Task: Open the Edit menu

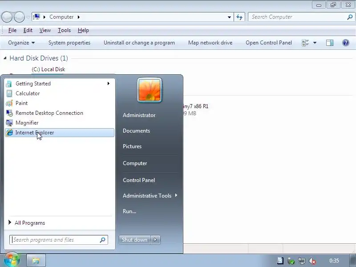Action: point(28,30)
